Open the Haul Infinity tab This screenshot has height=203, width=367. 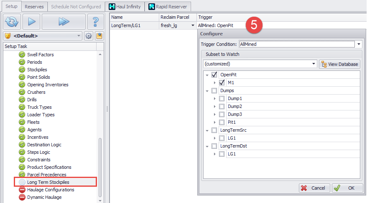pyautogui.click(x=125, y=7)
